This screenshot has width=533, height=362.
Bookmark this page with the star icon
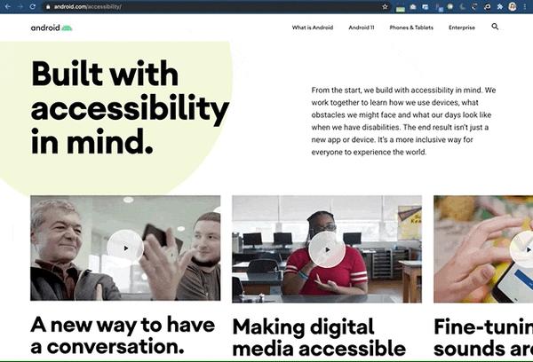coord(385,6)
